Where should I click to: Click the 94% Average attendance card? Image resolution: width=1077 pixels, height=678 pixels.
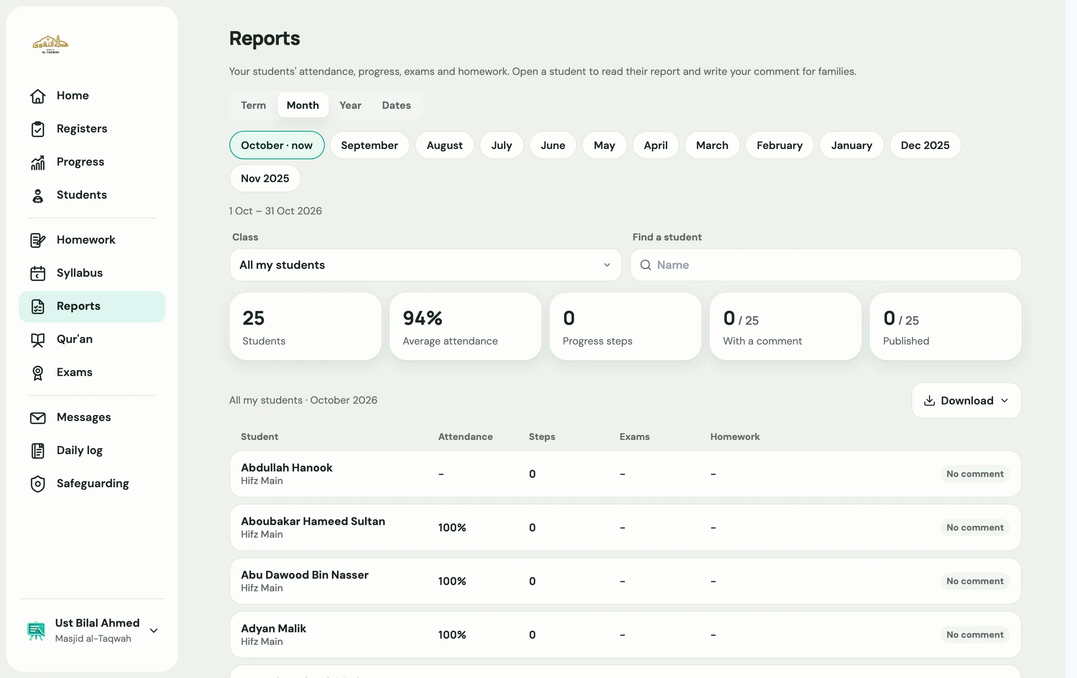coord(465,326)
